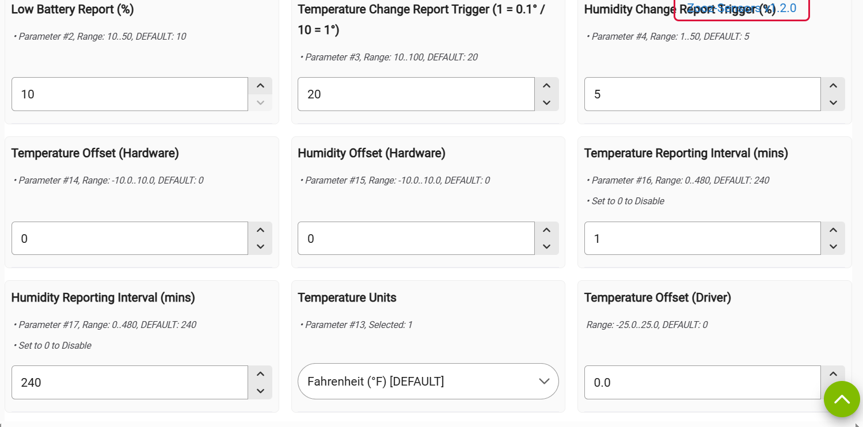Click the Temperature Offset (Driver) input field
863x427 pixels.
702,383
